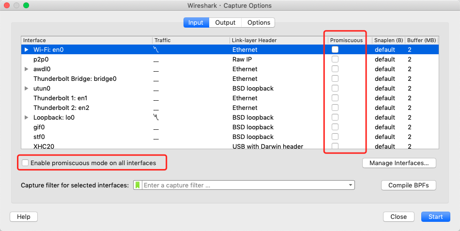Toggle promiscuous checkbox for gif0
The height and width of the screenshot is (231, 460).
pos(335,127)
